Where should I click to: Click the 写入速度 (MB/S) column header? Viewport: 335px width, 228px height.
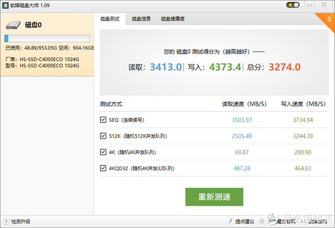coord(303,104)
